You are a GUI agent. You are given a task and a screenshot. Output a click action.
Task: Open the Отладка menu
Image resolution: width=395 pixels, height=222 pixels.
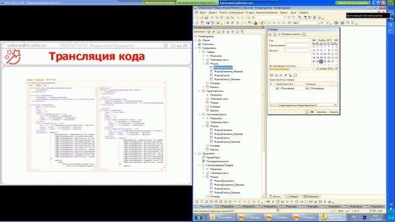(249, 12)
